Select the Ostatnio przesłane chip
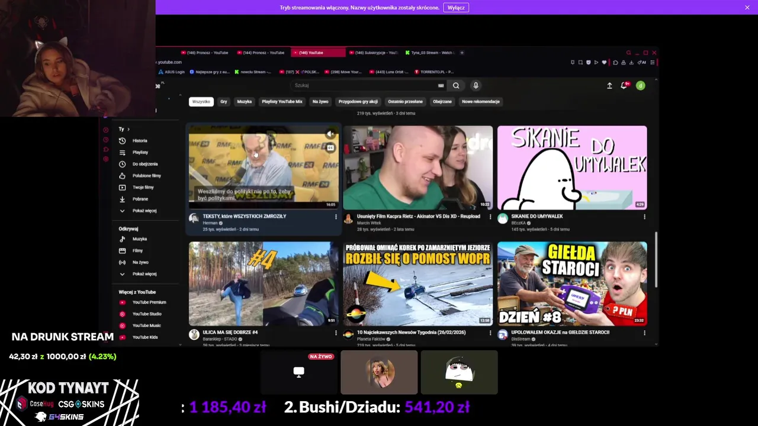This screenshot has height=426, width=758. point(405,102)
